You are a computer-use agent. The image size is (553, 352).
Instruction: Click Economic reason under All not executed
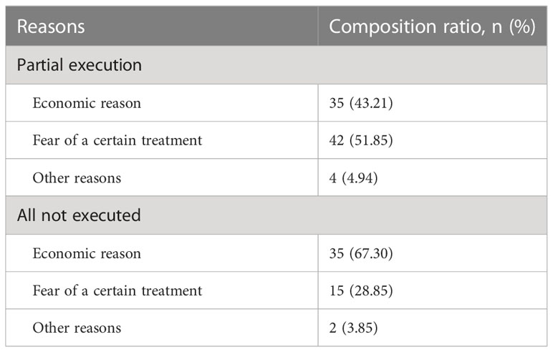click(x=87, y=253)
